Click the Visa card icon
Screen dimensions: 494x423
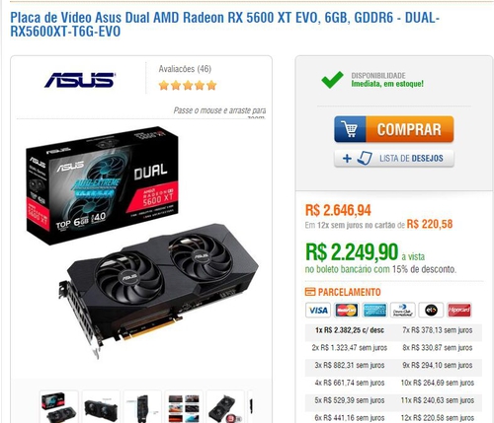click(x=318, y=310)
